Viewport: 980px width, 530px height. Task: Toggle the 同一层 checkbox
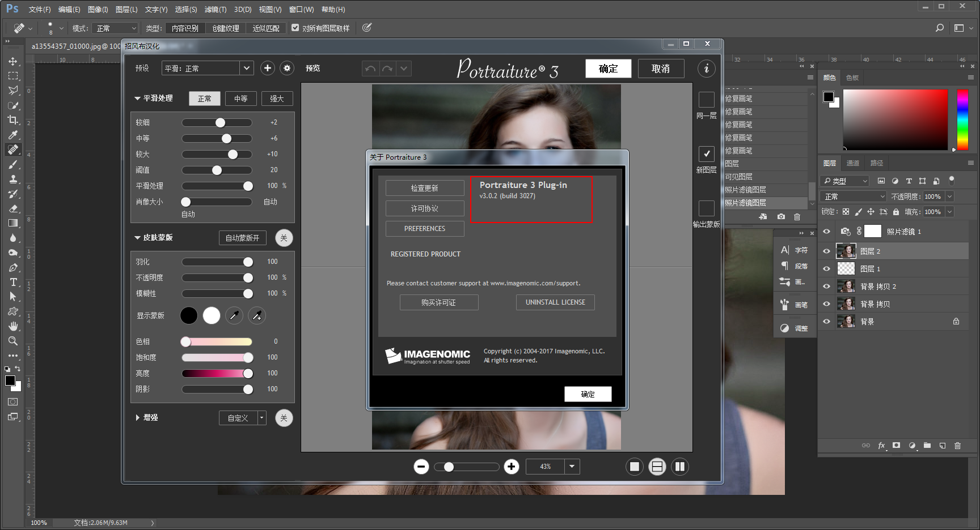point(706,100)
